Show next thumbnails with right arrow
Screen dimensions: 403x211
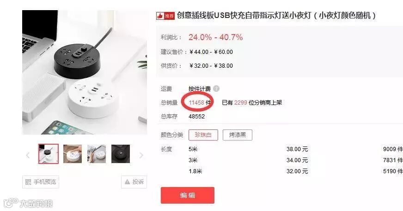(141, 155)
